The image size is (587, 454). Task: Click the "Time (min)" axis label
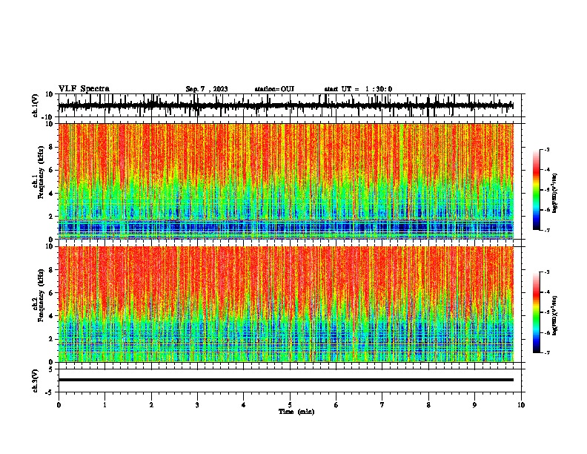pos(296,412)
